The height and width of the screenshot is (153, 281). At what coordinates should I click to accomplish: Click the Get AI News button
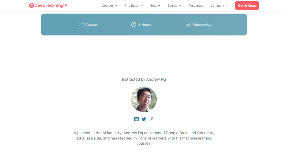coord(247,6)
